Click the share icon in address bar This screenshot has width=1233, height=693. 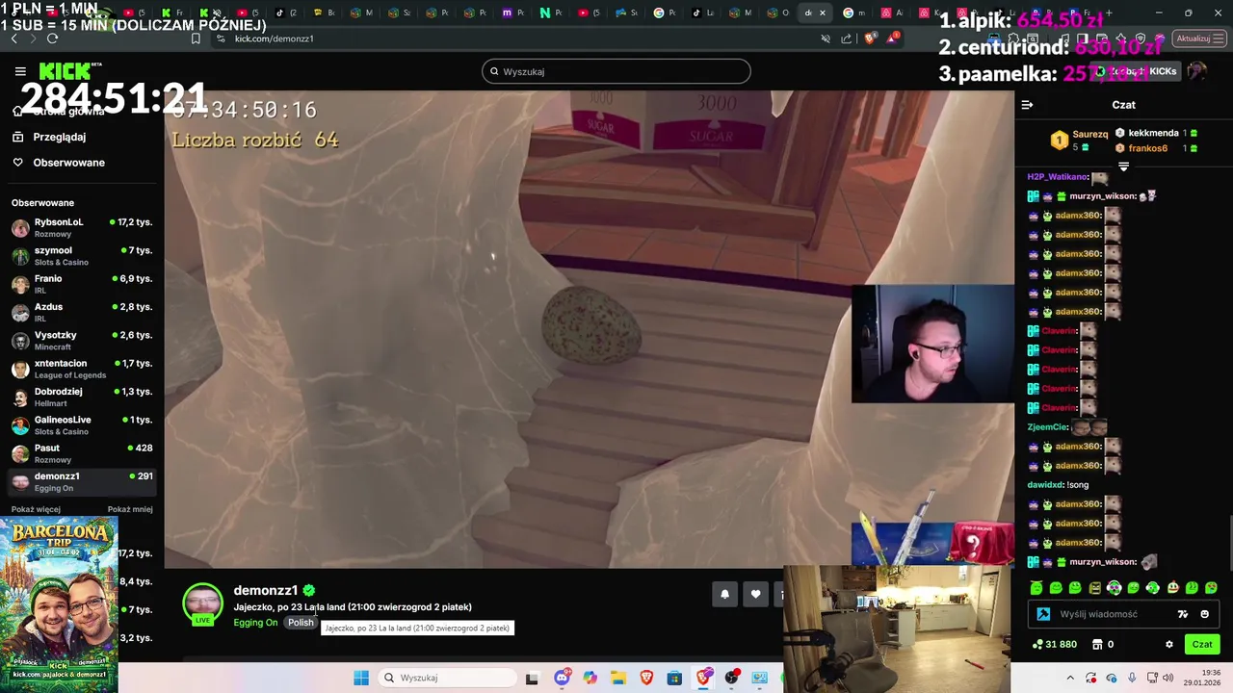847,38
